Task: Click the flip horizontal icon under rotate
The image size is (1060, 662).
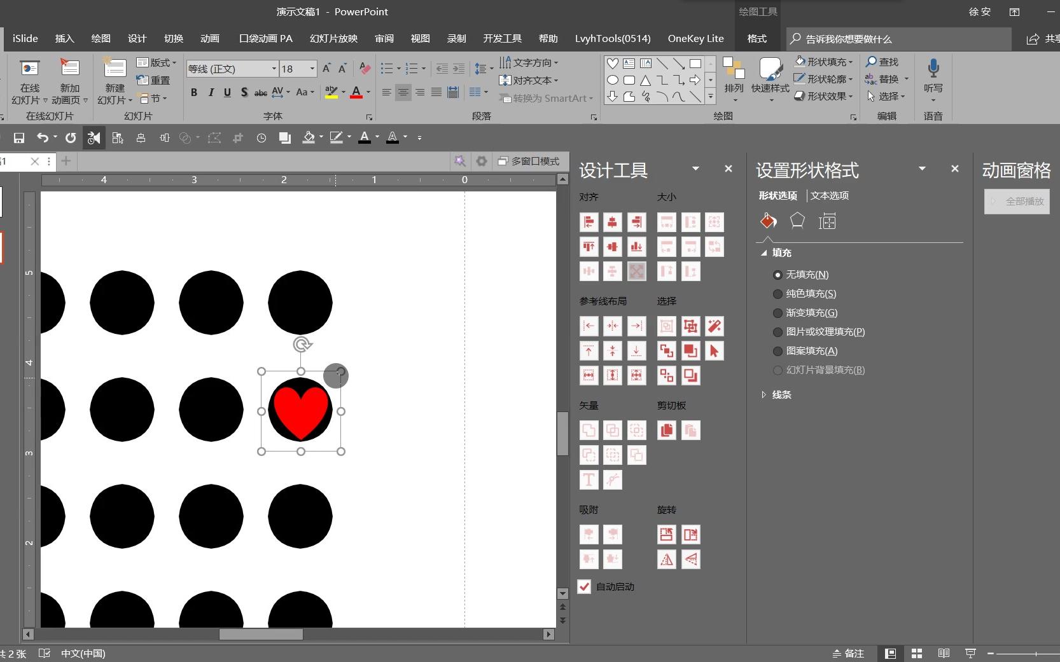Action: [667, 559]
